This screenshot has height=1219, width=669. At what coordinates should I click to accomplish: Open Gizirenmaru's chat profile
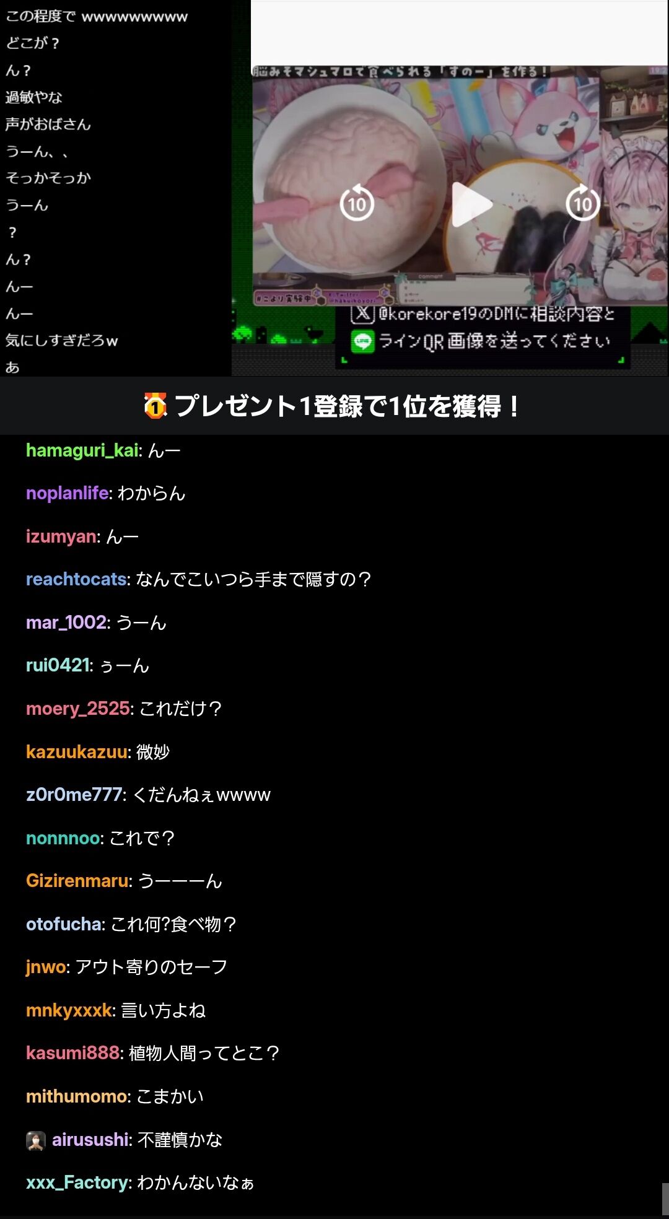tap(77, 881)
